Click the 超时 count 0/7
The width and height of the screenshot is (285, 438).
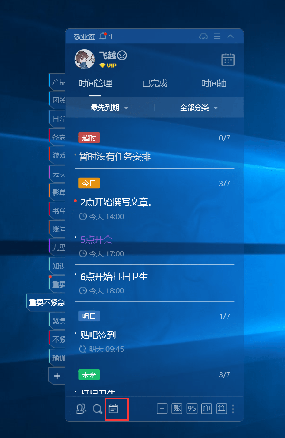[x=225, y=138]
